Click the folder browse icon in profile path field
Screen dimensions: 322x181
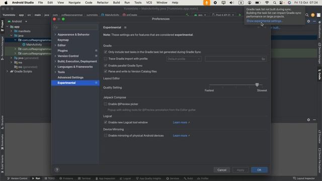[263, 59]
